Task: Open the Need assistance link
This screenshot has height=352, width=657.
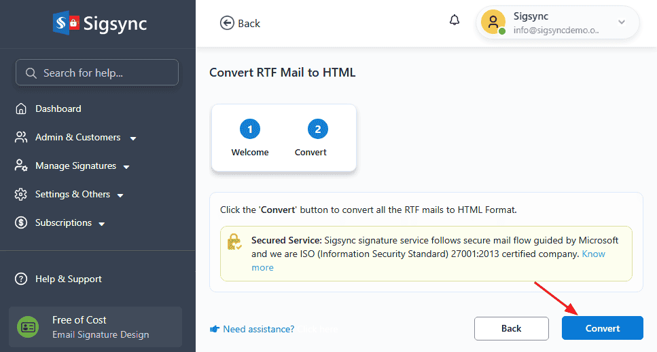Action: [258, 329]
